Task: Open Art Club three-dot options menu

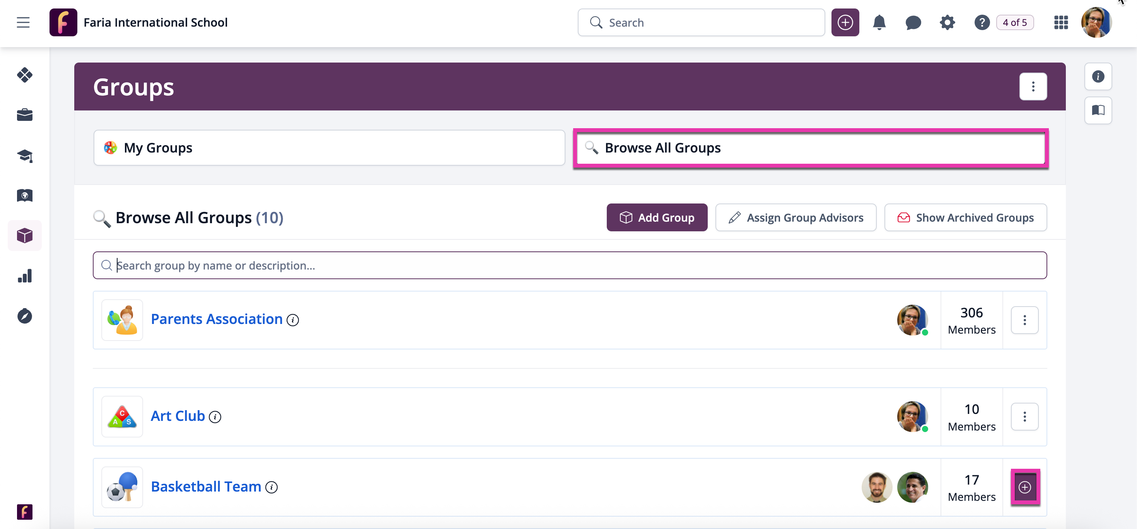Action: (1024, 417)
